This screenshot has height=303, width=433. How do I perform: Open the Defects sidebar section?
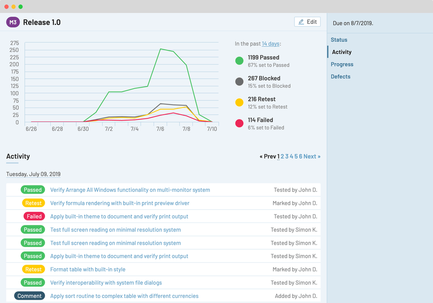(340, 76)
